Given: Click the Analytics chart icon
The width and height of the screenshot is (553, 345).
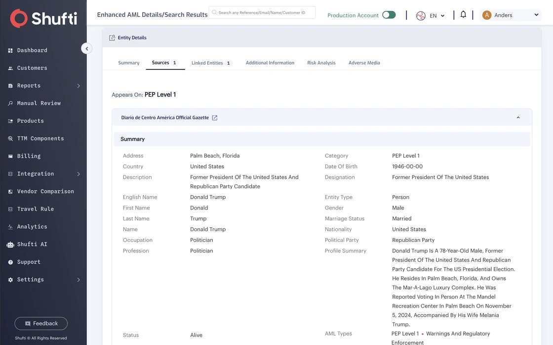Looking at the screenshot, I should [x=10, y=227].
